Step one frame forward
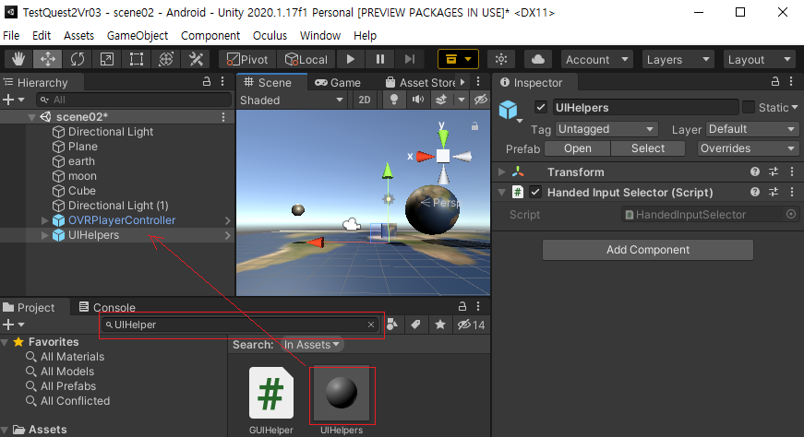804x437 pixels. [410, 59]
